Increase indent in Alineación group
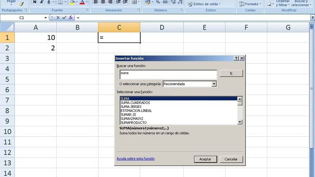This screenshot has height=177, width=315. coord(125,2)
